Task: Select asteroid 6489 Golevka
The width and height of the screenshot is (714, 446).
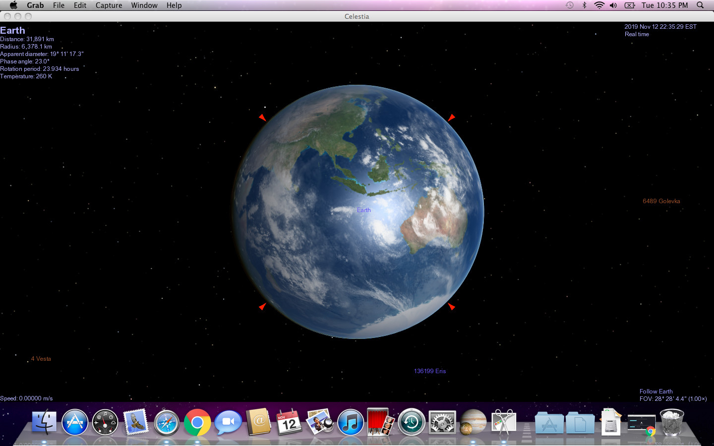Action: pos(661,201)
